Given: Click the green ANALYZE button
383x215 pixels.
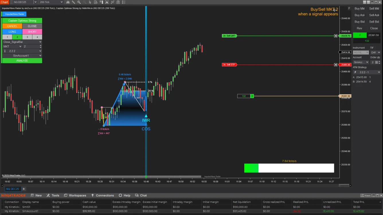Looking at the screenshot, I should (x=22, y=61).
